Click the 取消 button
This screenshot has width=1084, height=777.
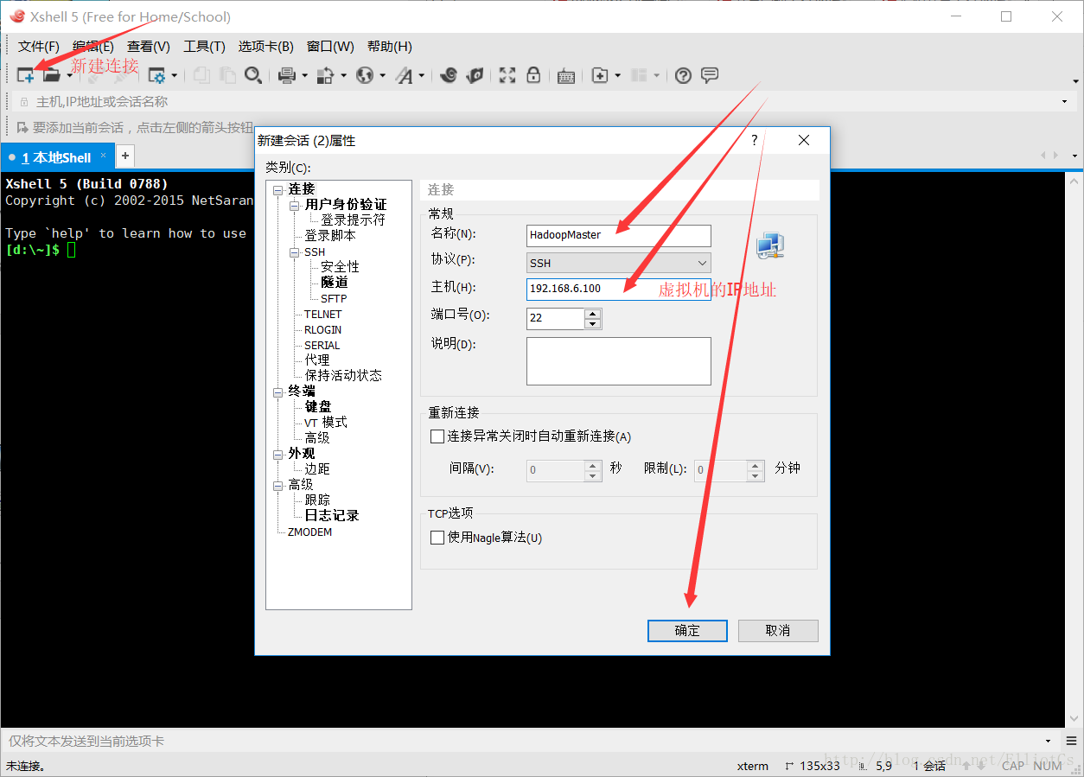click(778, 631)
